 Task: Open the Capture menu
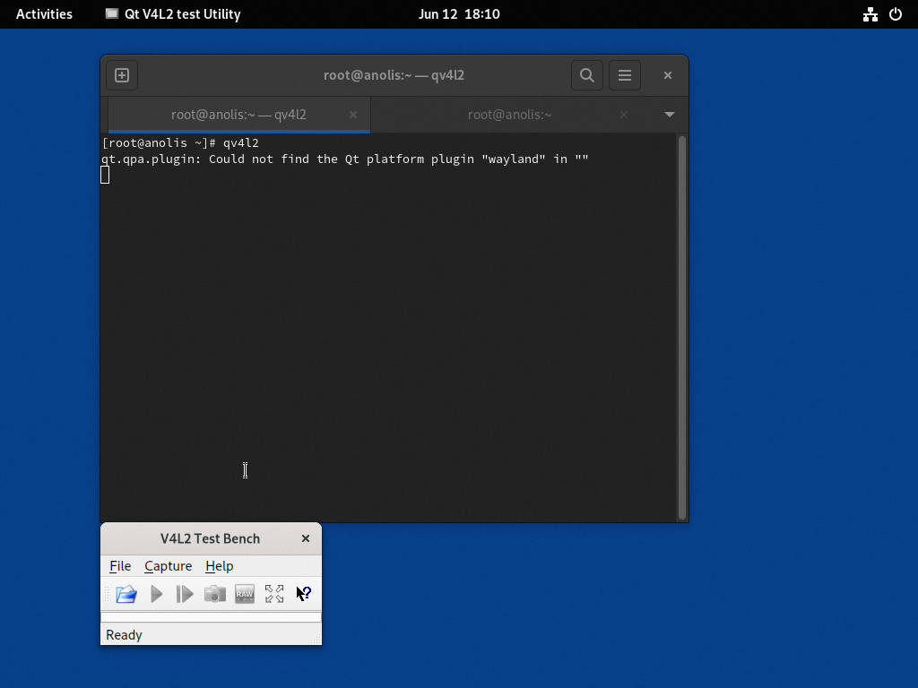pos(168,566)
